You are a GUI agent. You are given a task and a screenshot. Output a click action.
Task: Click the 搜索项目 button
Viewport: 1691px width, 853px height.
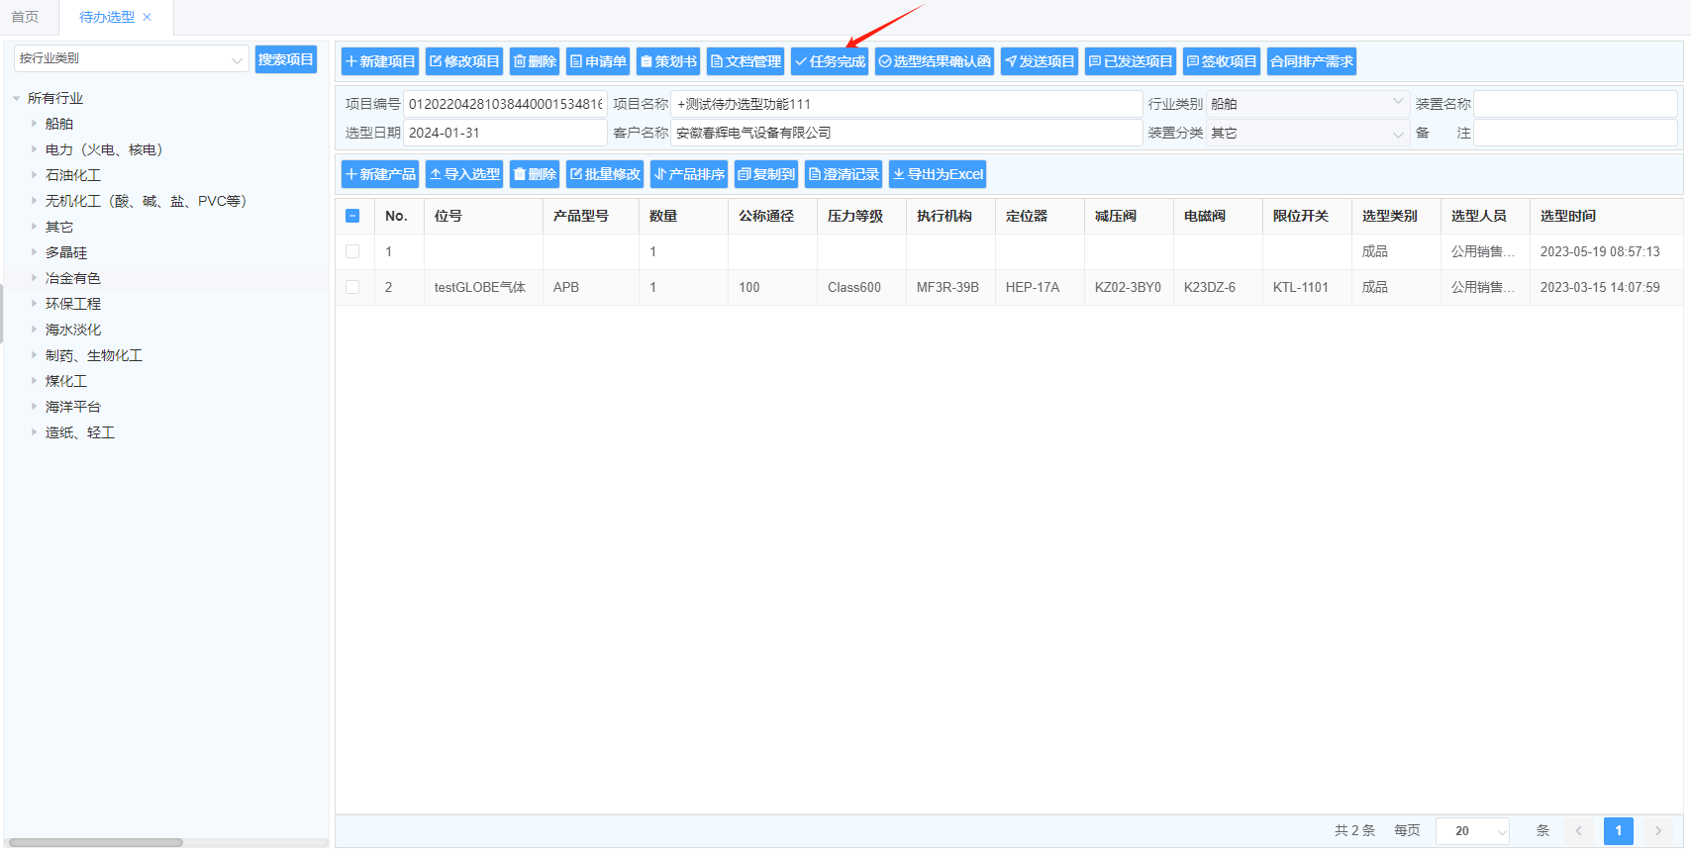(285, 59)
